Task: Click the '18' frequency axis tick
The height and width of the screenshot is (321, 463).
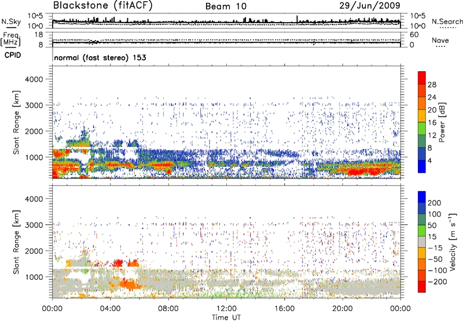Action: click(39, 35)
